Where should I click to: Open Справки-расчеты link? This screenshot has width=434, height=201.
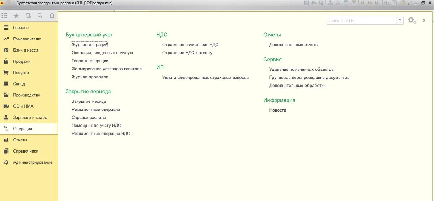(89, 117)
